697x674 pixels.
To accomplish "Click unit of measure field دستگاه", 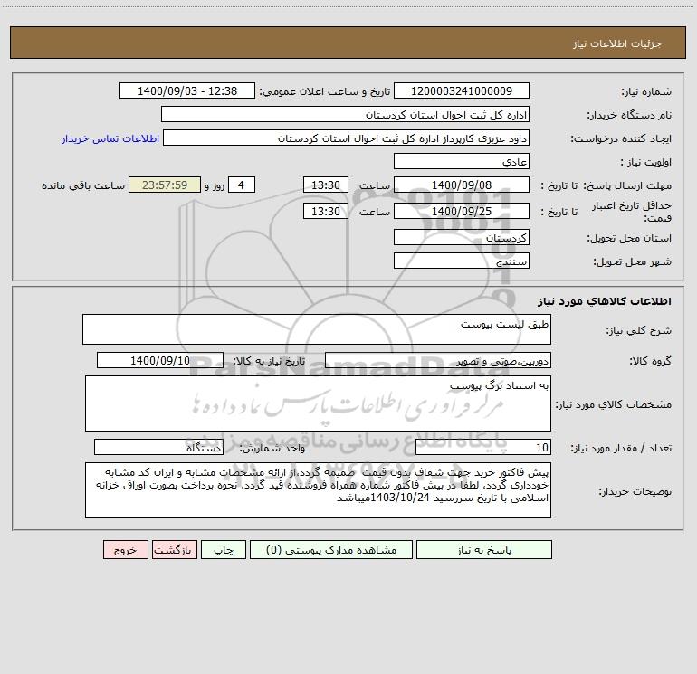I will coord(158,447).
